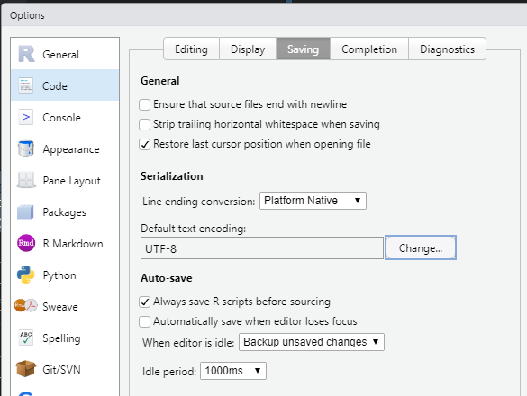This screenshot has width=527, height=396.
Task: Open Python settings via snake icon
Action: coord(25,274)
